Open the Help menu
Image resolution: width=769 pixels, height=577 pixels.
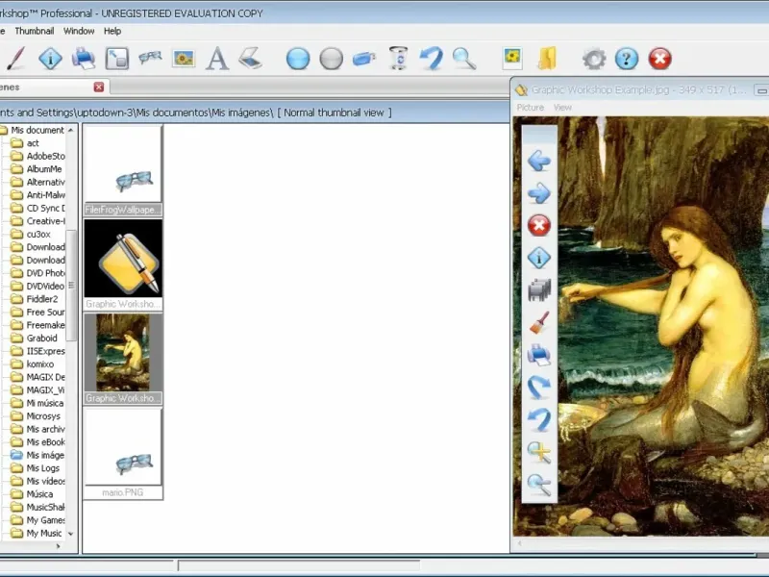coord(112,31)
